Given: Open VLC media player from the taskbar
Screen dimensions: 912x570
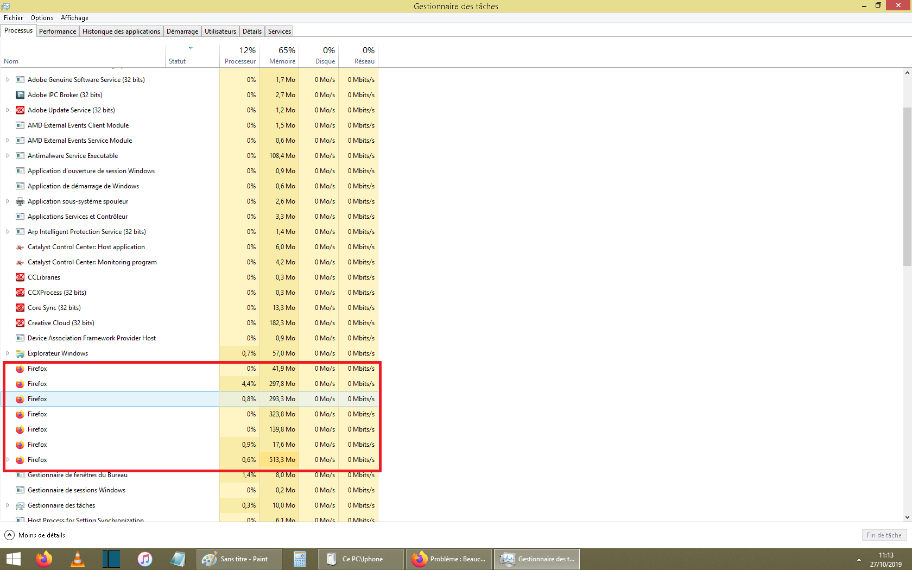Looking at the screenshot, I should tap(78, 559).
